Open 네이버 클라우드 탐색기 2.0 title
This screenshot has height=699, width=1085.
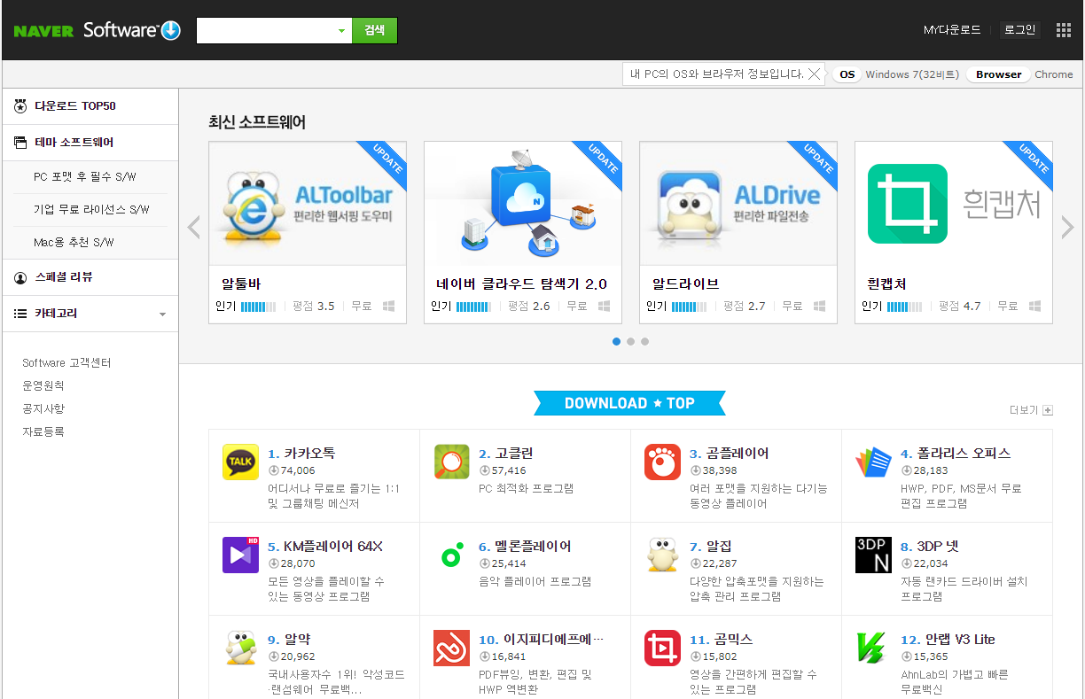pos(521,284)
